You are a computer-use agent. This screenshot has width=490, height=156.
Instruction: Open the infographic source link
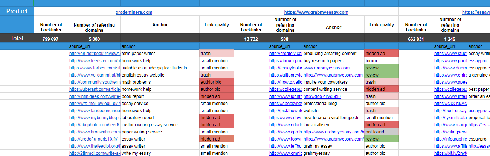click(450, 139)
